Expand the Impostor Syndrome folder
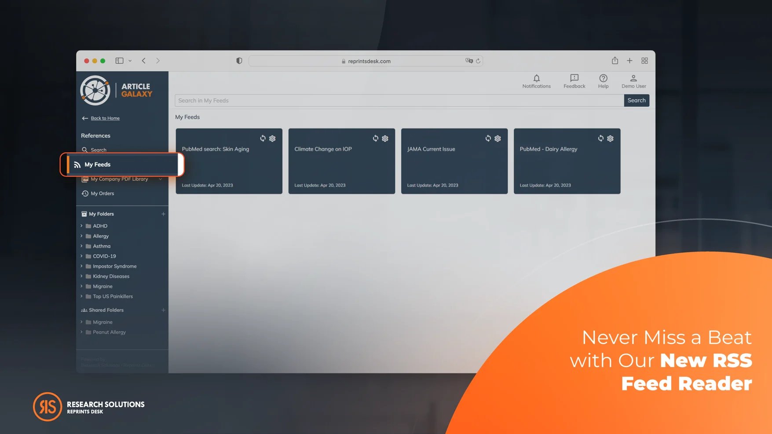 (x=81, y=266)
